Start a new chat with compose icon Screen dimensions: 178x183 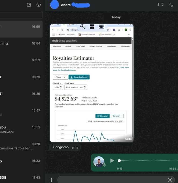click(29, 5)
